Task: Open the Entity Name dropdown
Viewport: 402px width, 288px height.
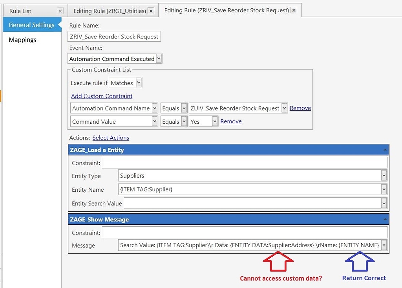Action: pos(384,189)
